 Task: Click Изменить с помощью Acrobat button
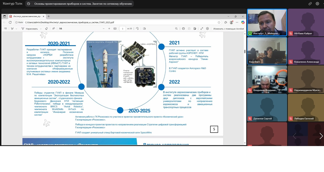coord(228,29)
